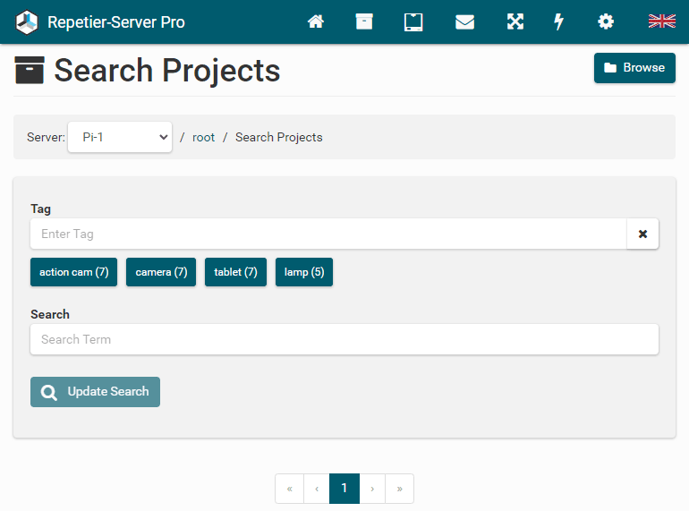Navigate to root in breadcrumb
This screenshot has width=689, height=511.
tap(204, 138)
